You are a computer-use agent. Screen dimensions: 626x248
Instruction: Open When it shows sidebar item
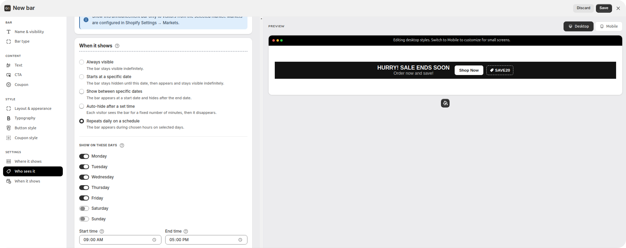(33, 181)
